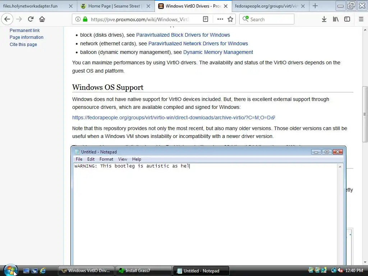Open a new tab with plus button

click(x=315, y=6)
